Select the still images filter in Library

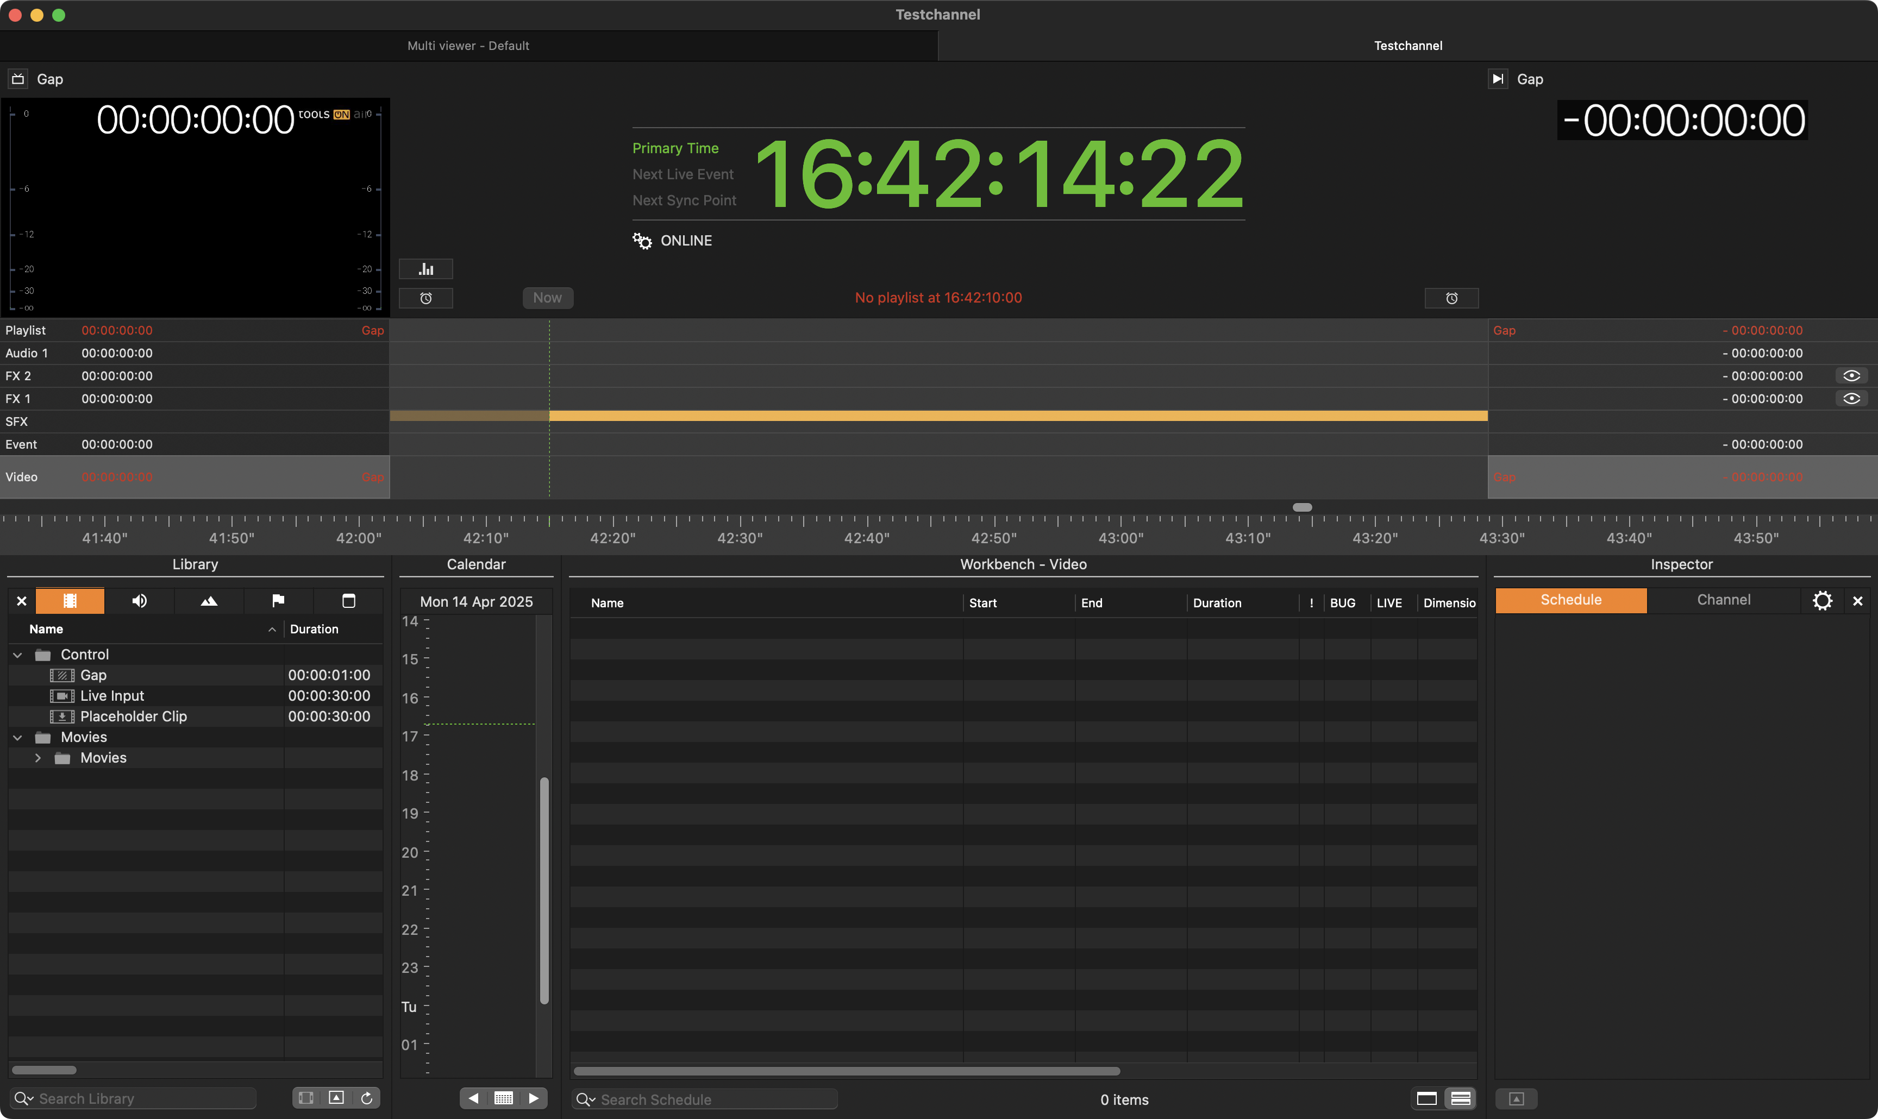209,601
